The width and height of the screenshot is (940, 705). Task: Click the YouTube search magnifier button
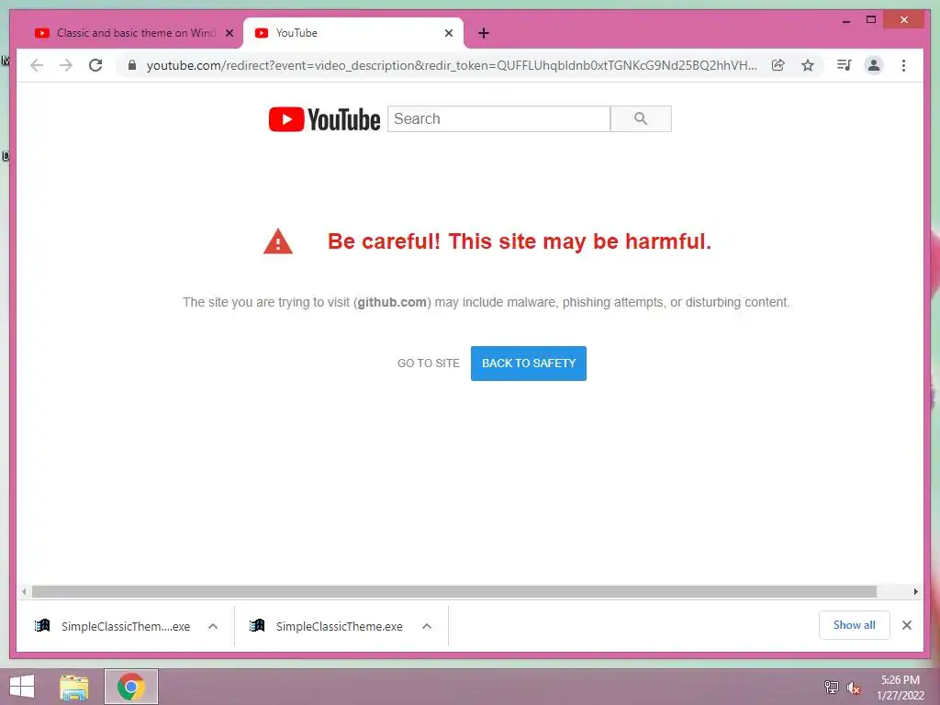point(641,118)
